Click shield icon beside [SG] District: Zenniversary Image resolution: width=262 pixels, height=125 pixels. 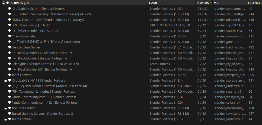(10, 14)
